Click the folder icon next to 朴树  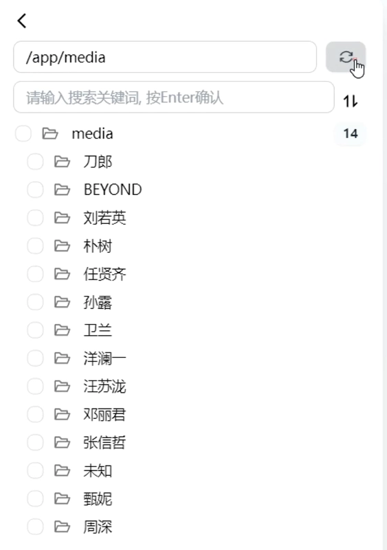(62, 246)
